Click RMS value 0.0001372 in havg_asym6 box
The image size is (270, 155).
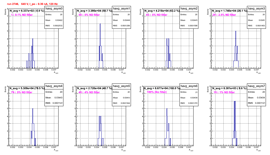tap(193, 103)
